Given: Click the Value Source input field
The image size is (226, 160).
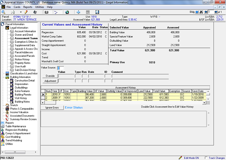Looking at the screenshot, I should pyautogui.click(x=60, y=68).
